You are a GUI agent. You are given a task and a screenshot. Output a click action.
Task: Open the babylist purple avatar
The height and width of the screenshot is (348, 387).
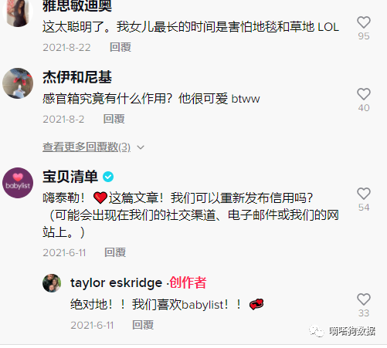coord(18,183)
